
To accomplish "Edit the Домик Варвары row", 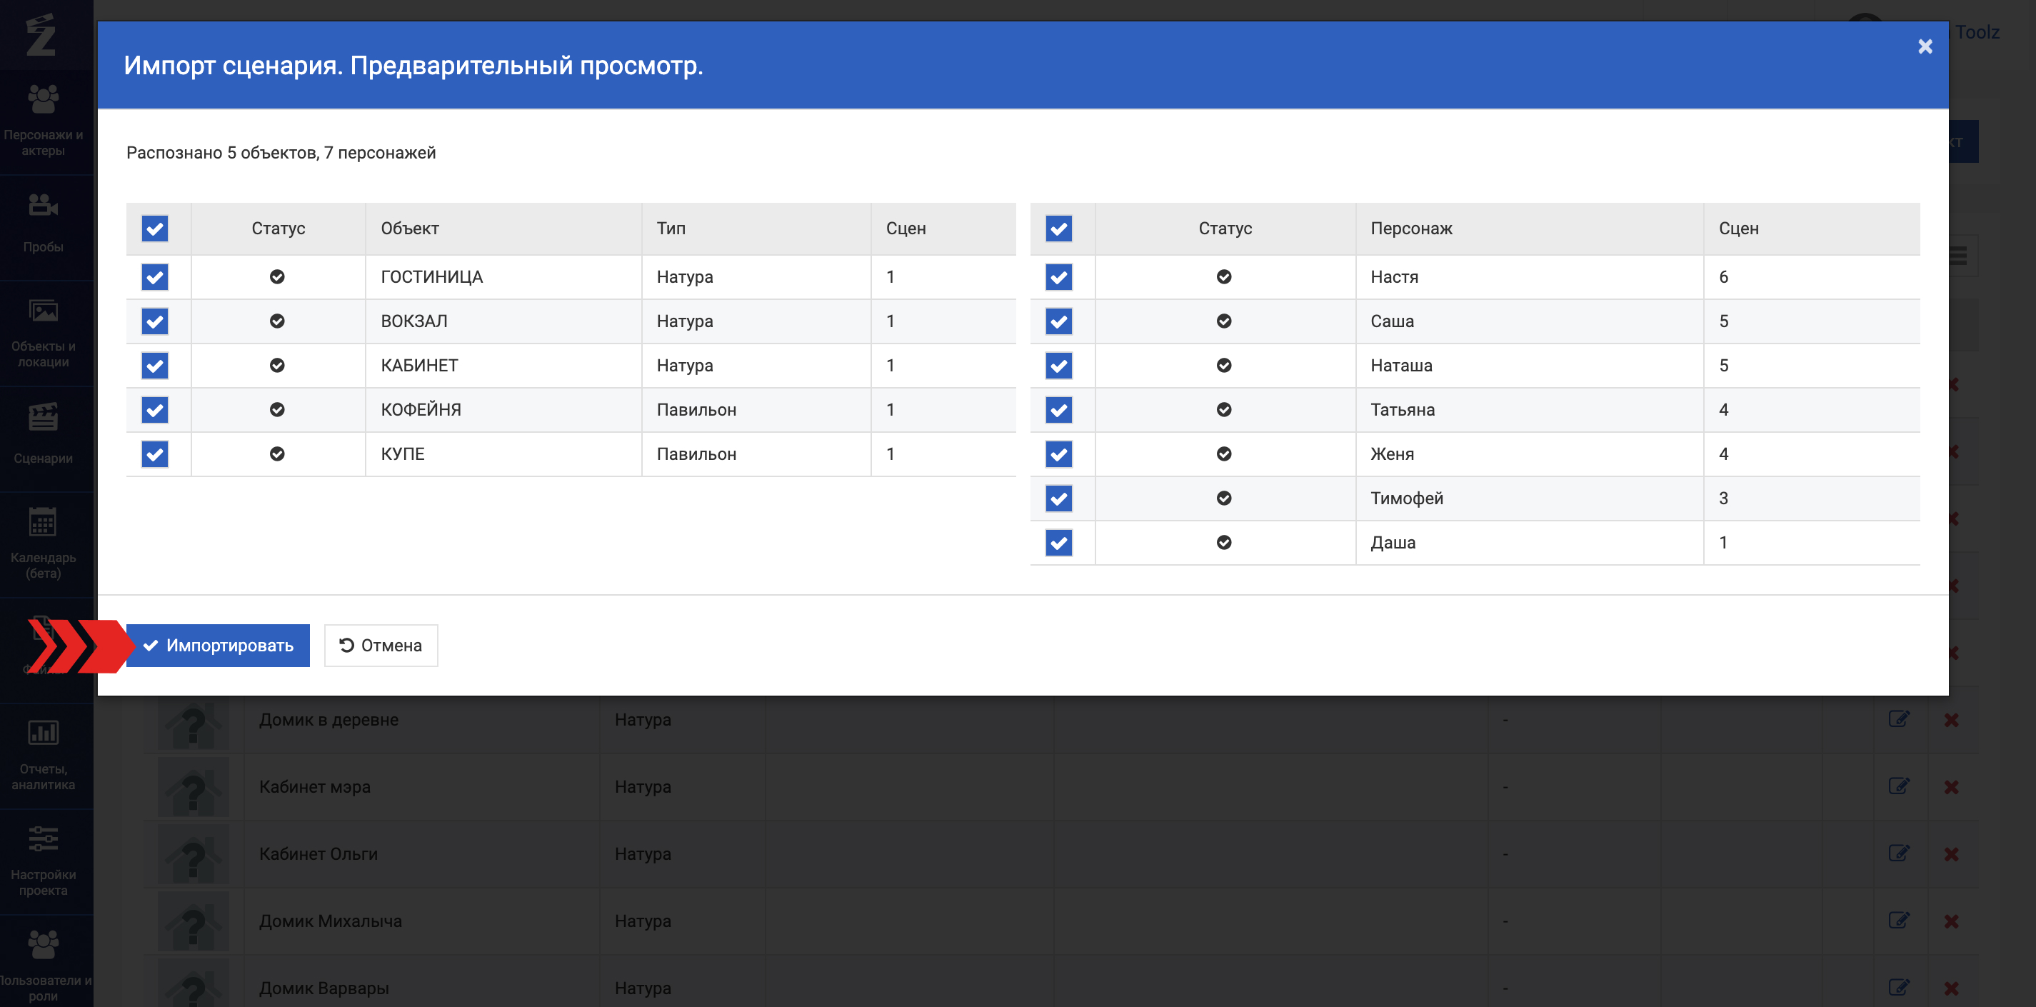I will 1900,988.
